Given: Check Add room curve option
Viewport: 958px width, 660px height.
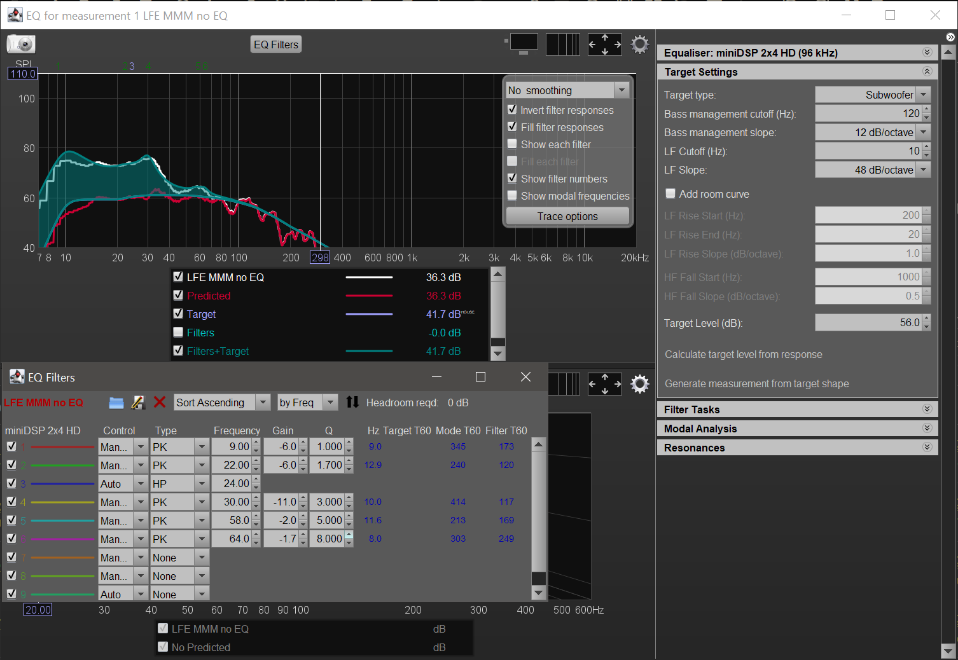Looking at the screenshot, I should coord(670,193).
